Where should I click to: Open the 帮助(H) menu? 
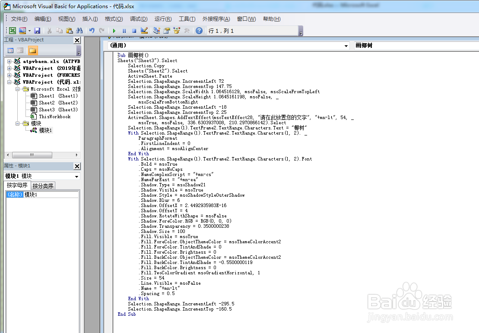click(272, 19)
